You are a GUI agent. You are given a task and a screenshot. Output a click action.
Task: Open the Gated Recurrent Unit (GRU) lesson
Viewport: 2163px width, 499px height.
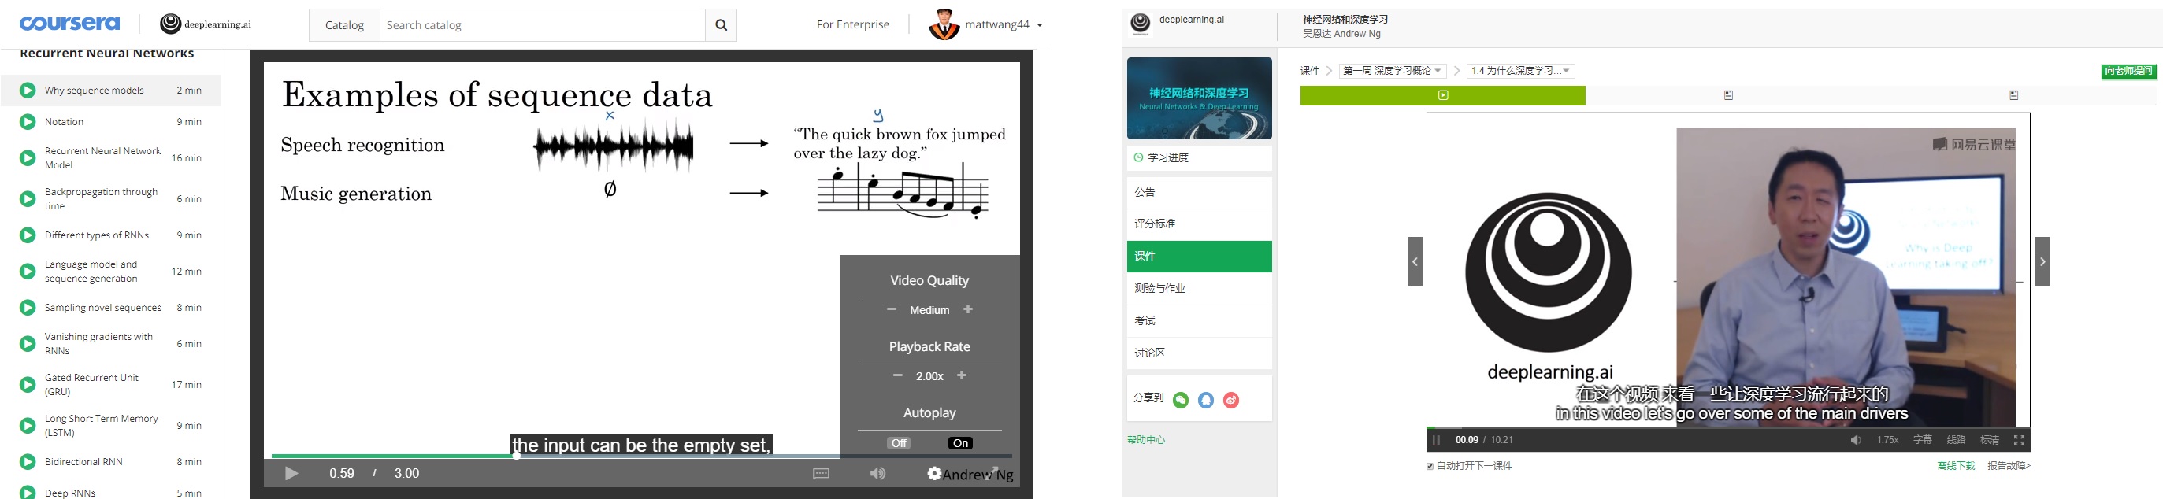(x=110, y=385)
